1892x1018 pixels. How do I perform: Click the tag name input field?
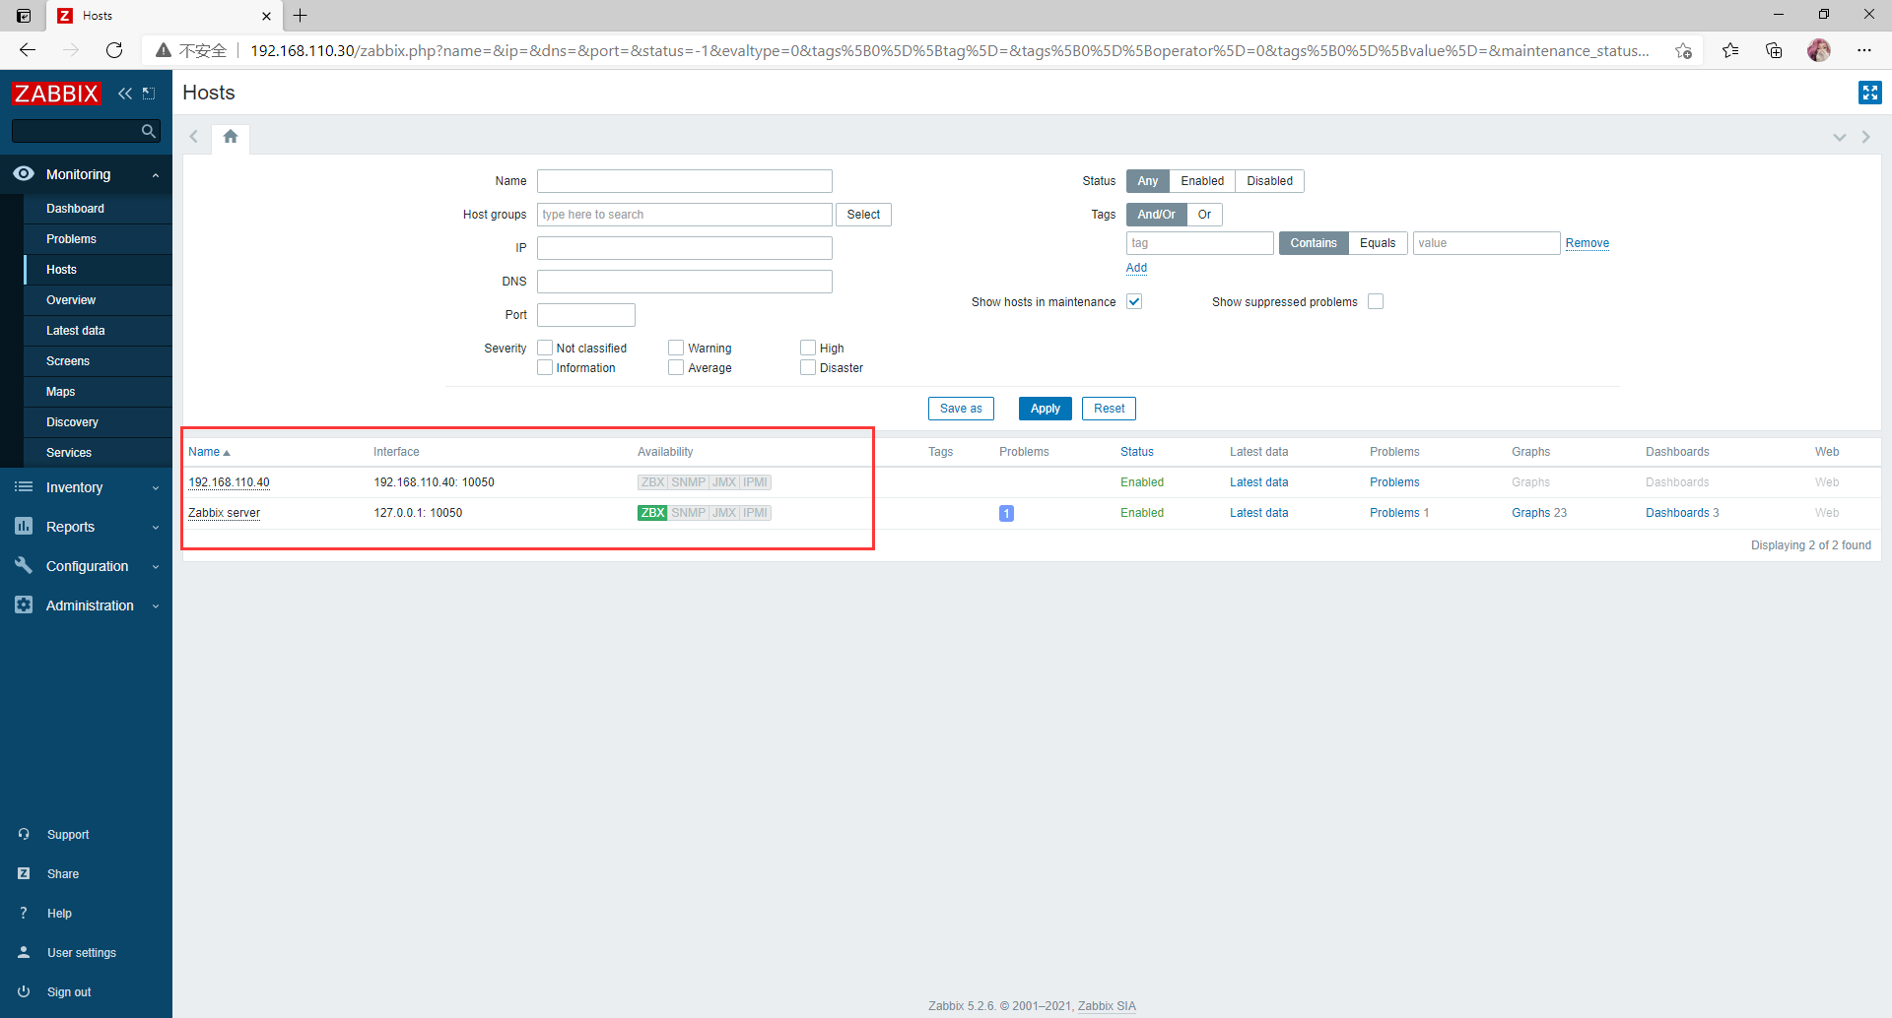[1200, 243]
